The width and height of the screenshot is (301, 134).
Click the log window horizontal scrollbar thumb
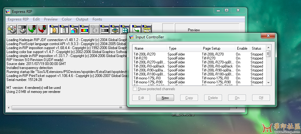pos(121,108)
